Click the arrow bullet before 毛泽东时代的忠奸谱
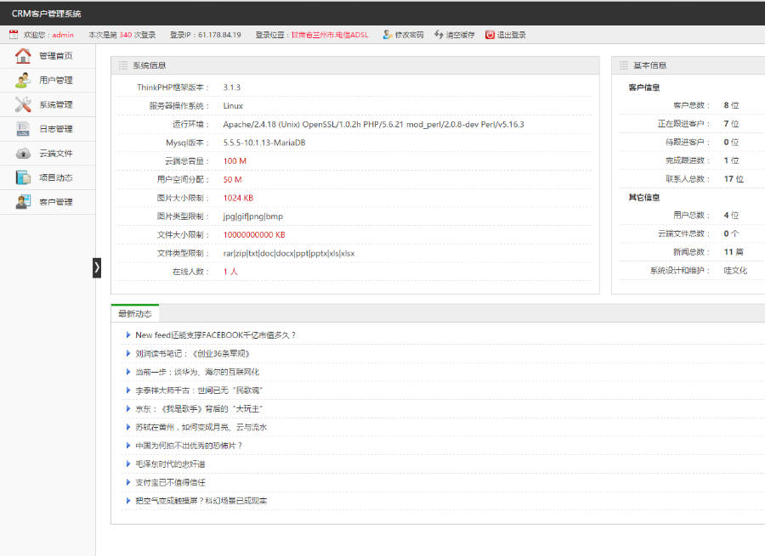 [x=127, y=464]
